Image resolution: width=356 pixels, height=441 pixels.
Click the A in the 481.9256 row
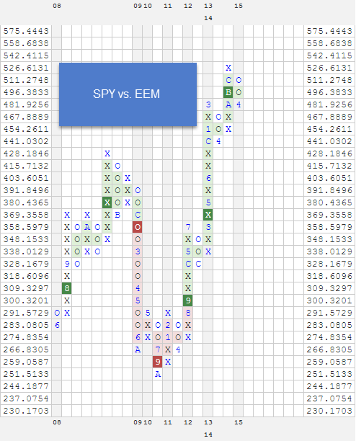[x=228, y=104]
